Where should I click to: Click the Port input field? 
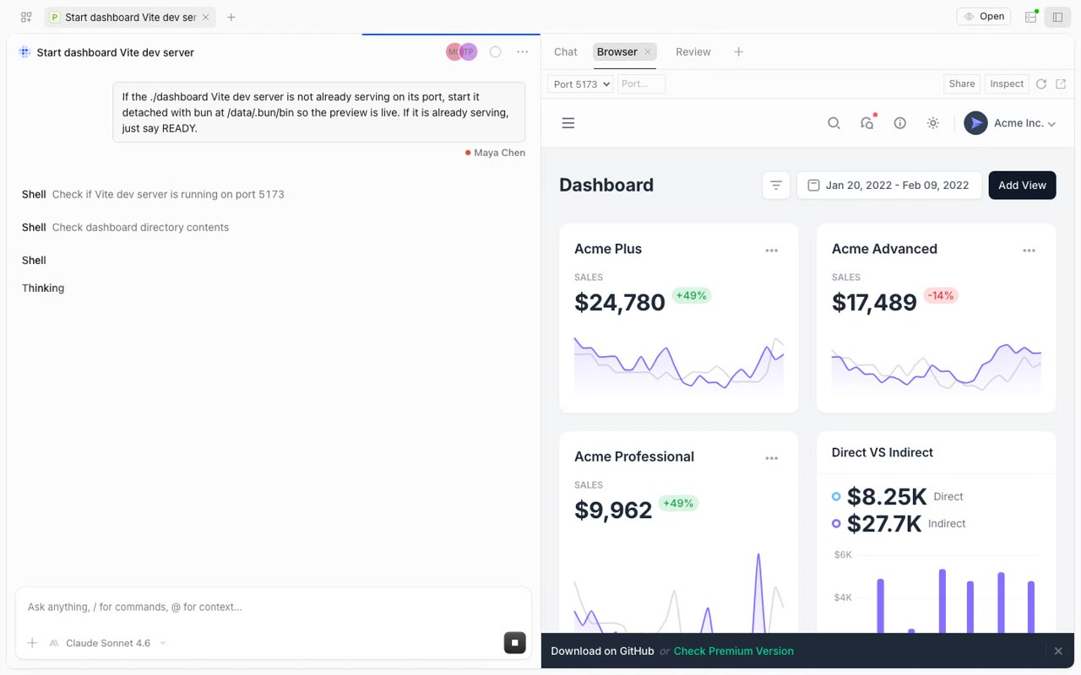tap(642, 84)
